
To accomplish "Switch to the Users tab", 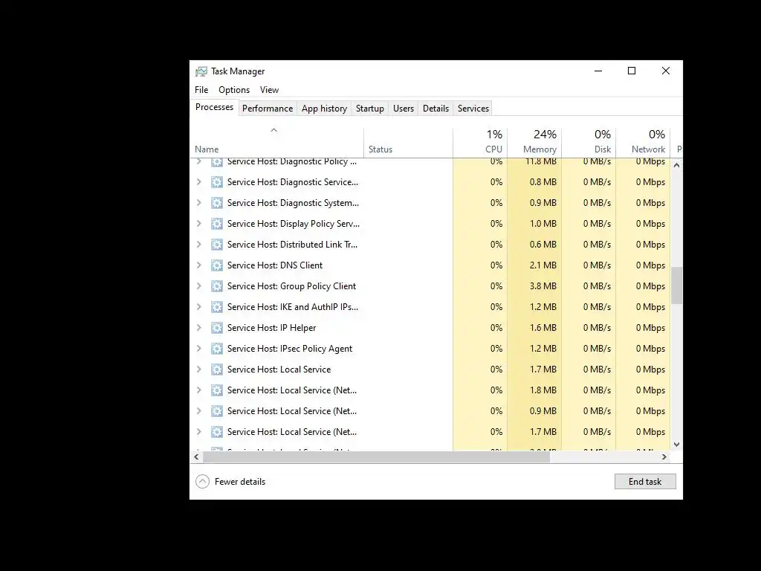I will coord(404,109).
